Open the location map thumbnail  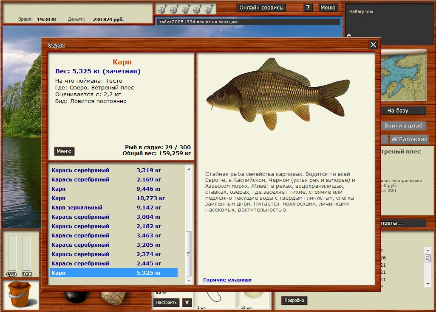point(403,77)
